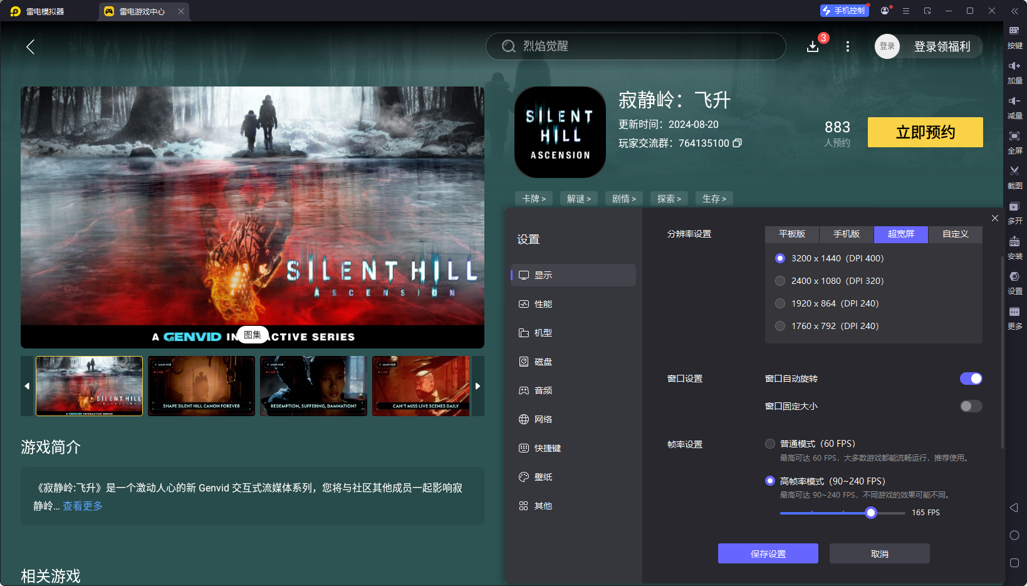The width and height of the screenshot is (1027, 586).
Task: Open the 性能 settings section
Action: [543, 304]
